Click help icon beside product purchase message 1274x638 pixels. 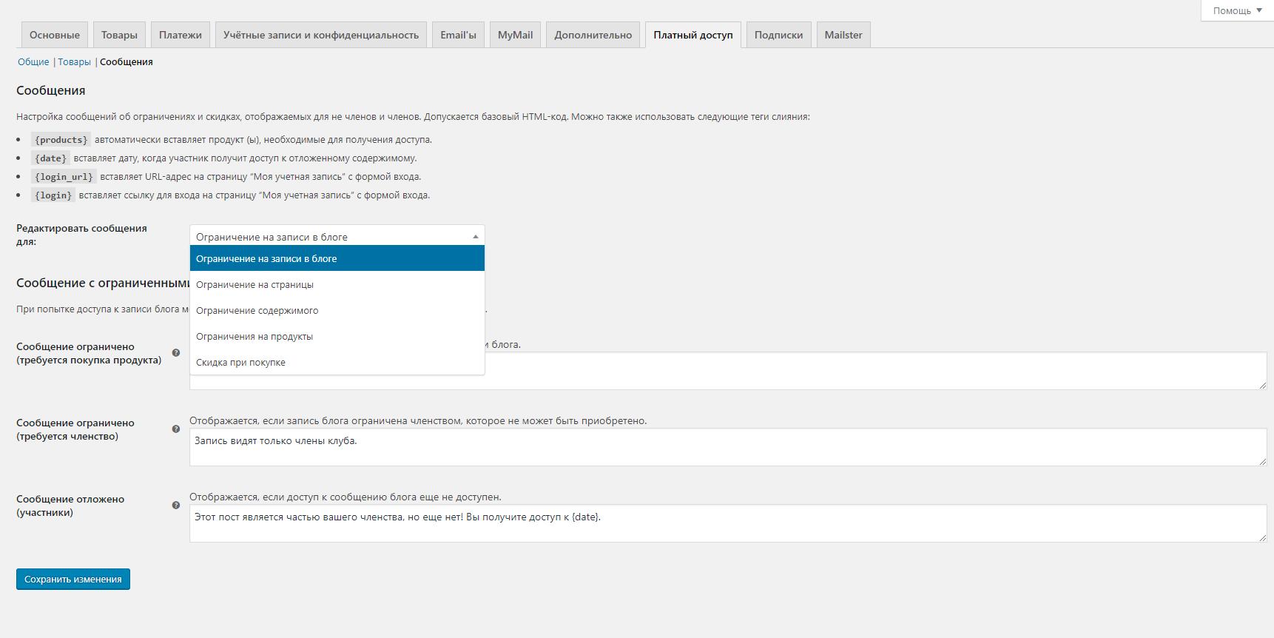176,353
